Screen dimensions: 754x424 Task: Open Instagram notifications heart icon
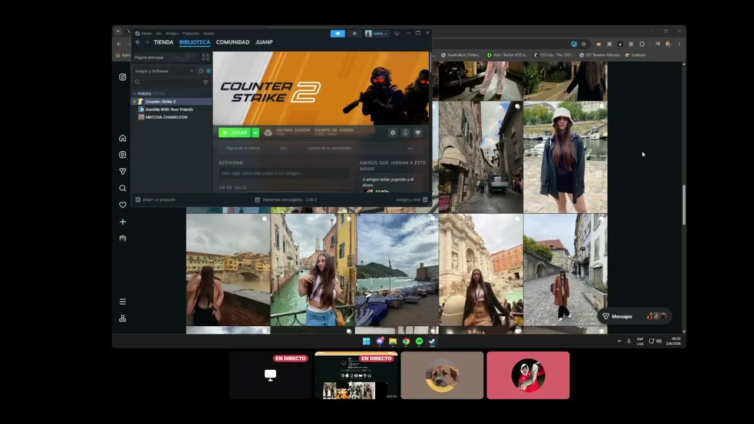[x=123, y=205]
